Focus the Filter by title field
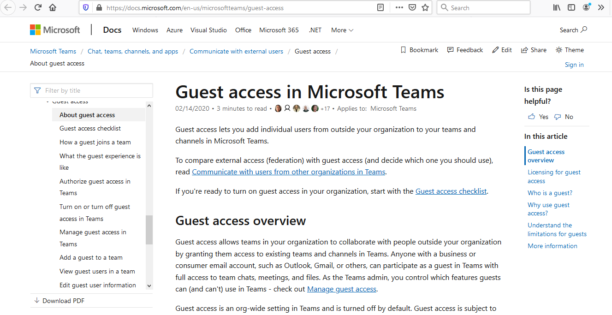The image size is (612, 315). pos(91,90)
